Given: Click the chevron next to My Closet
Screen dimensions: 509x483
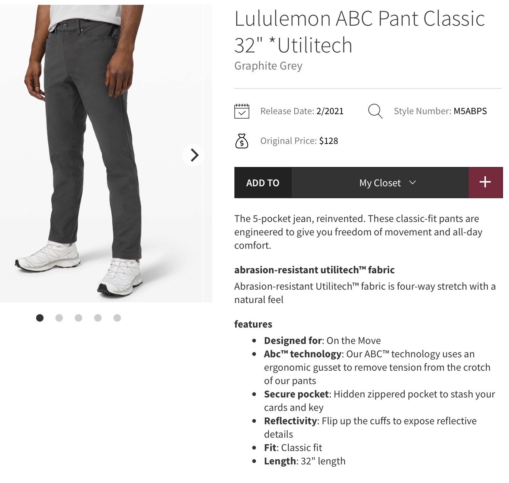Looking at the screenshot, I should point(412,183).
